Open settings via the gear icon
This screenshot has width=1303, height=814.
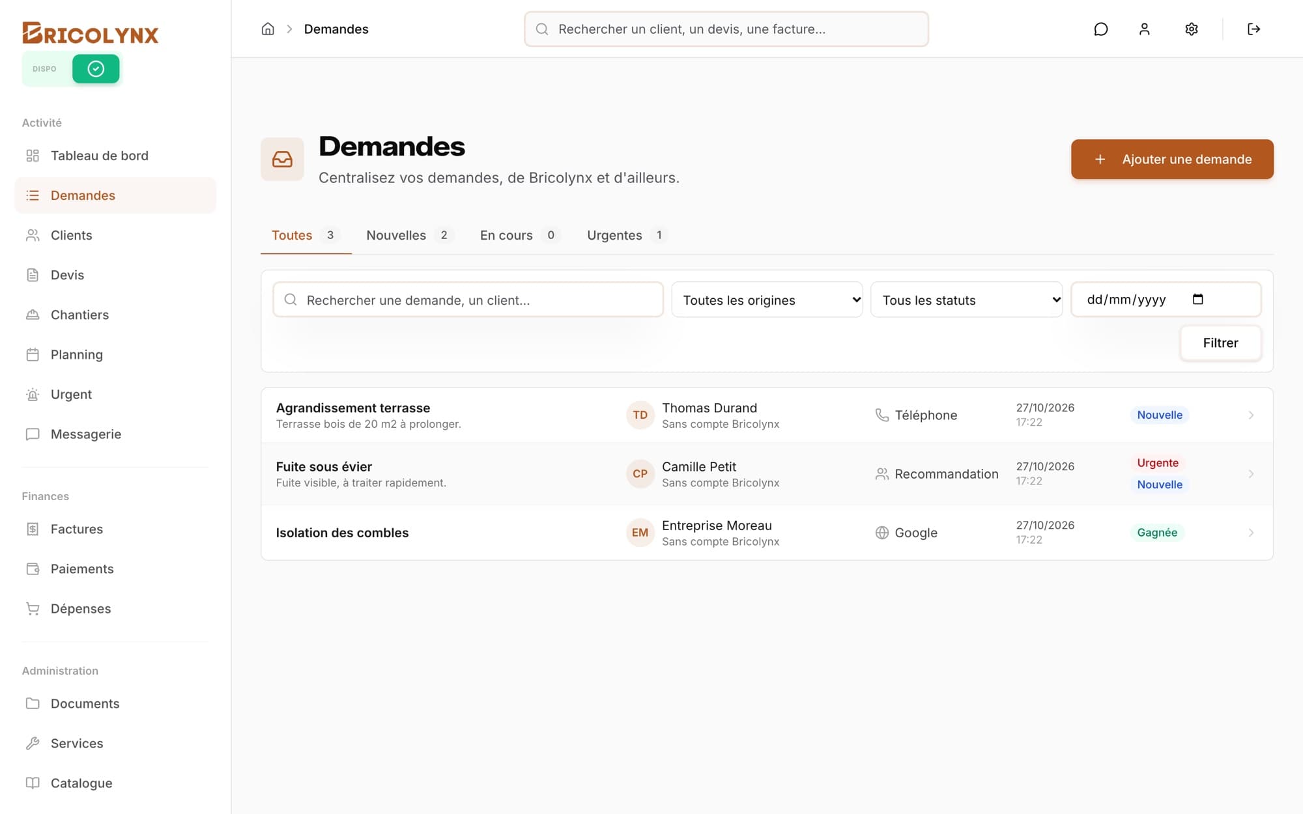1192,29
